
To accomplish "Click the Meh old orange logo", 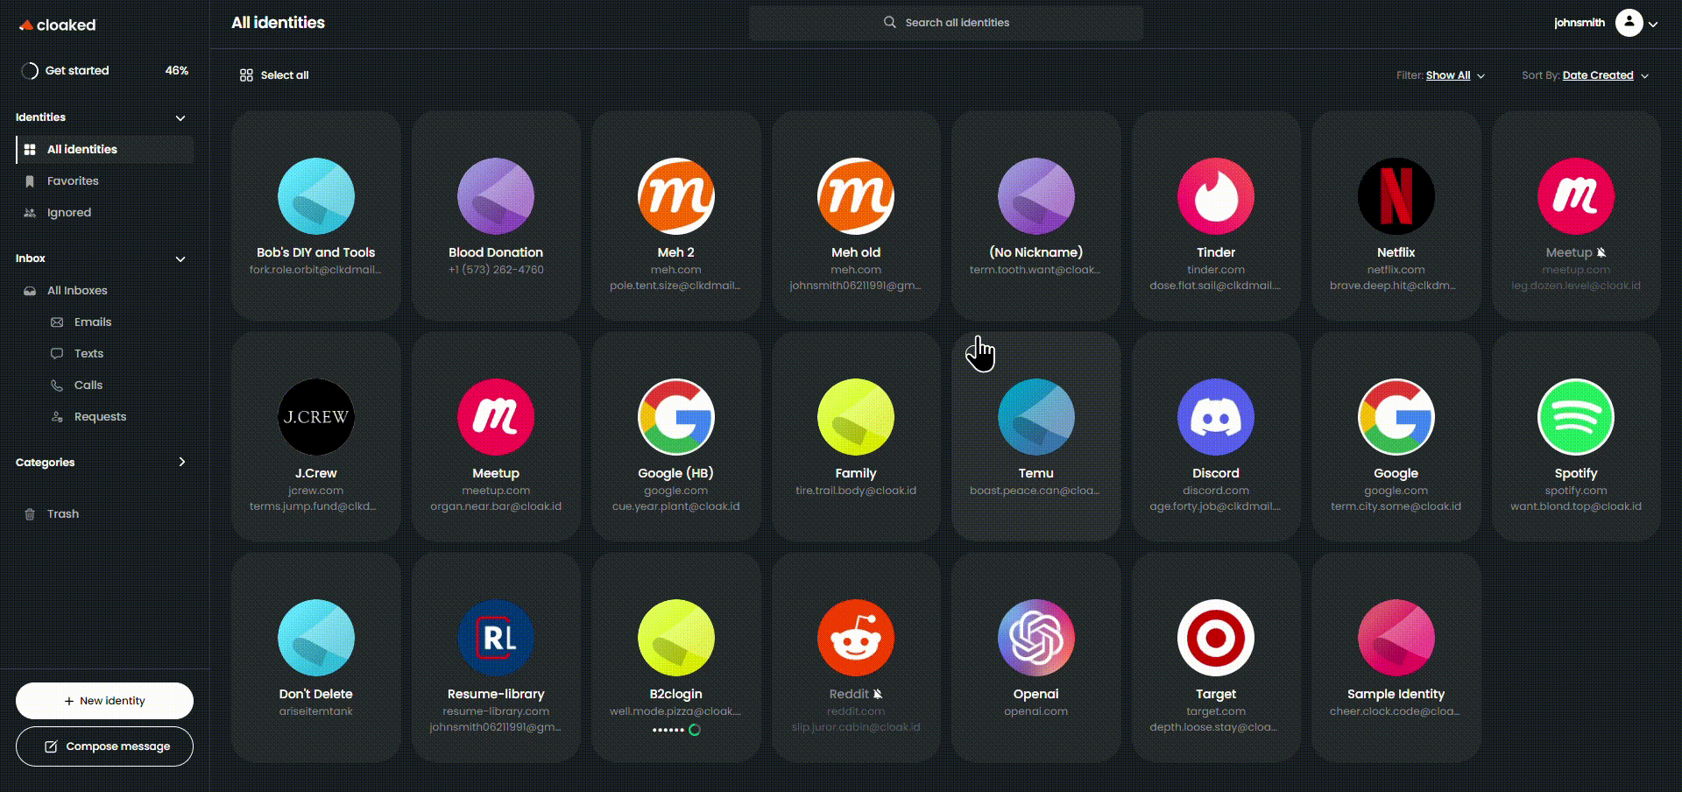I will (x=855, y=196).
